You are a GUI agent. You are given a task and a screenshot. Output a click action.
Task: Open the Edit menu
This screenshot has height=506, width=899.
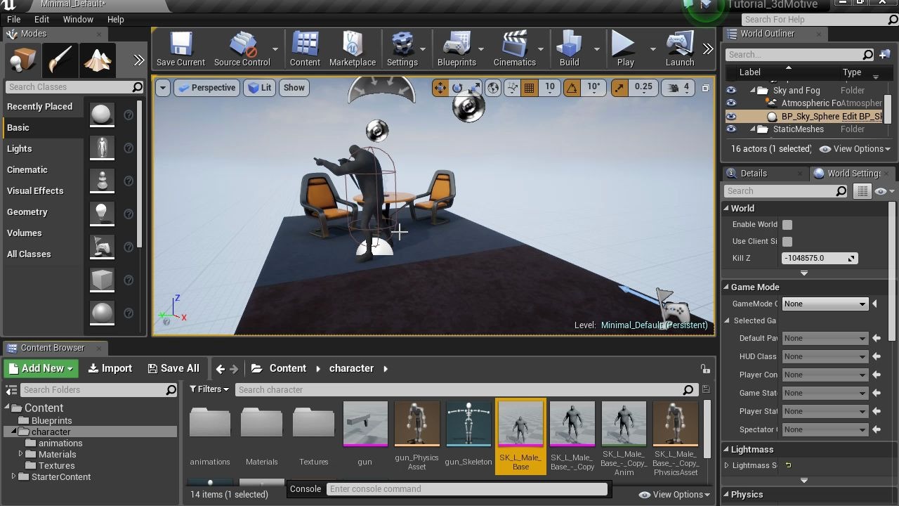pos(41,20)
